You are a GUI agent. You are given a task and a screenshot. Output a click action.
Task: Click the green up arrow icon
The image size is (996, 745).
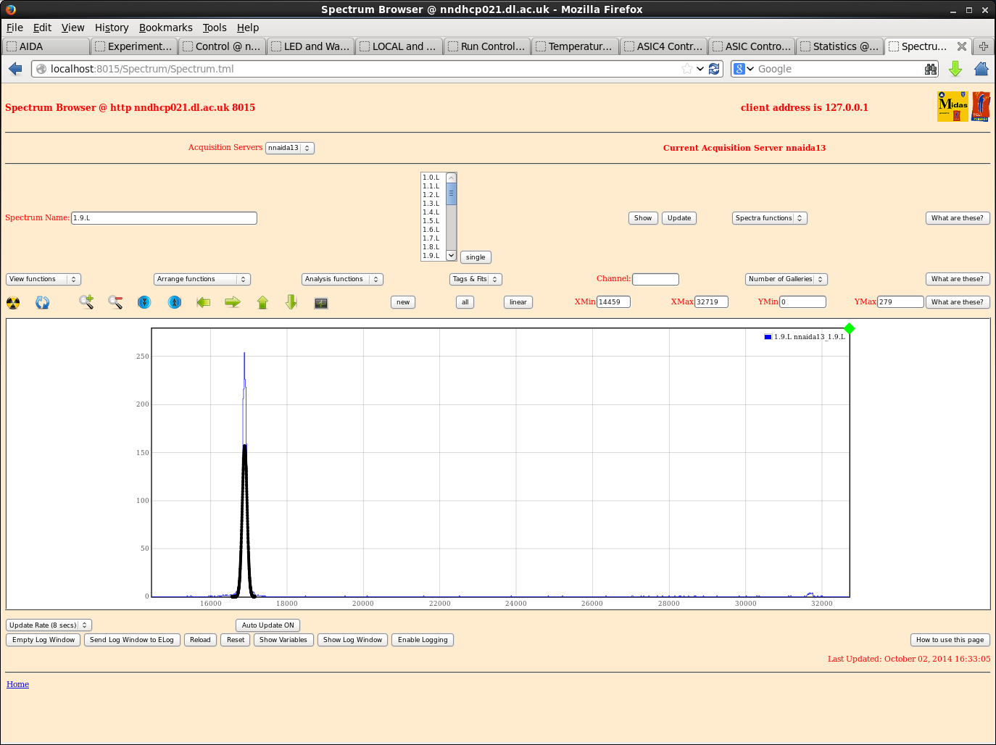point(262,302)
